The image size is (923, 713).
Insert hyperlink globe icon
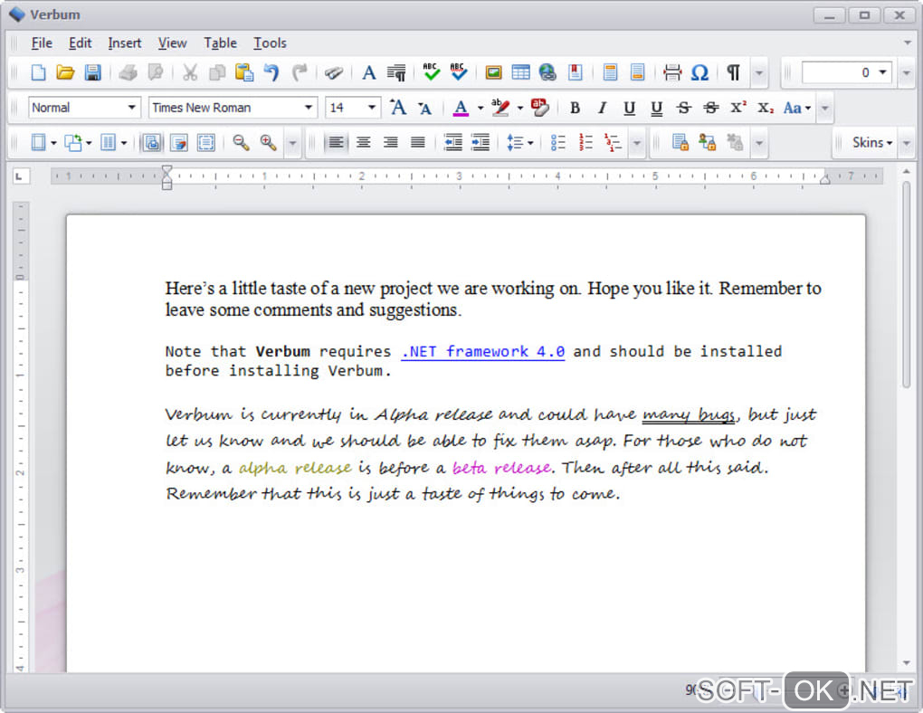[547, 73]
